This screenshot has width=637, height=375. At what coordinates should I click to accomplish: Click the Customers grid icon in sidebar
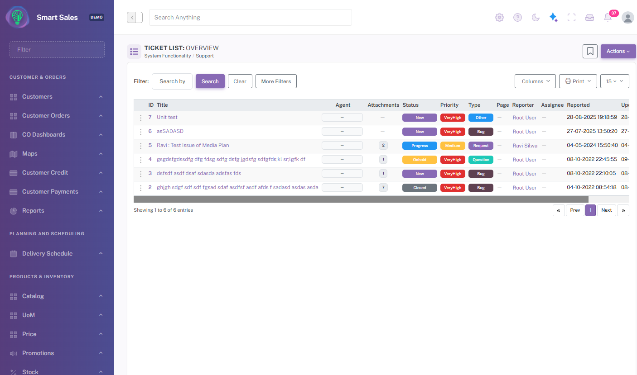tap(14, 97)
